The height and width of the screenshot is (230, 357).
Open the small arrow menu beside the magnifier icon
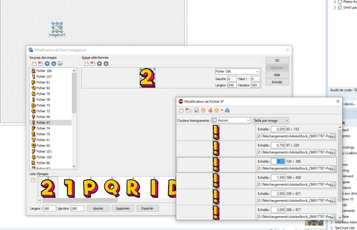(222, 110)
